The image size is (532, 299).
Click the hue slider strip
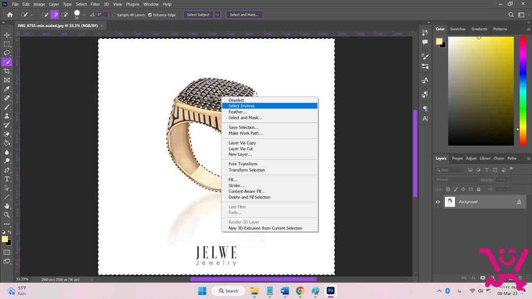click(x=523, y=91)
